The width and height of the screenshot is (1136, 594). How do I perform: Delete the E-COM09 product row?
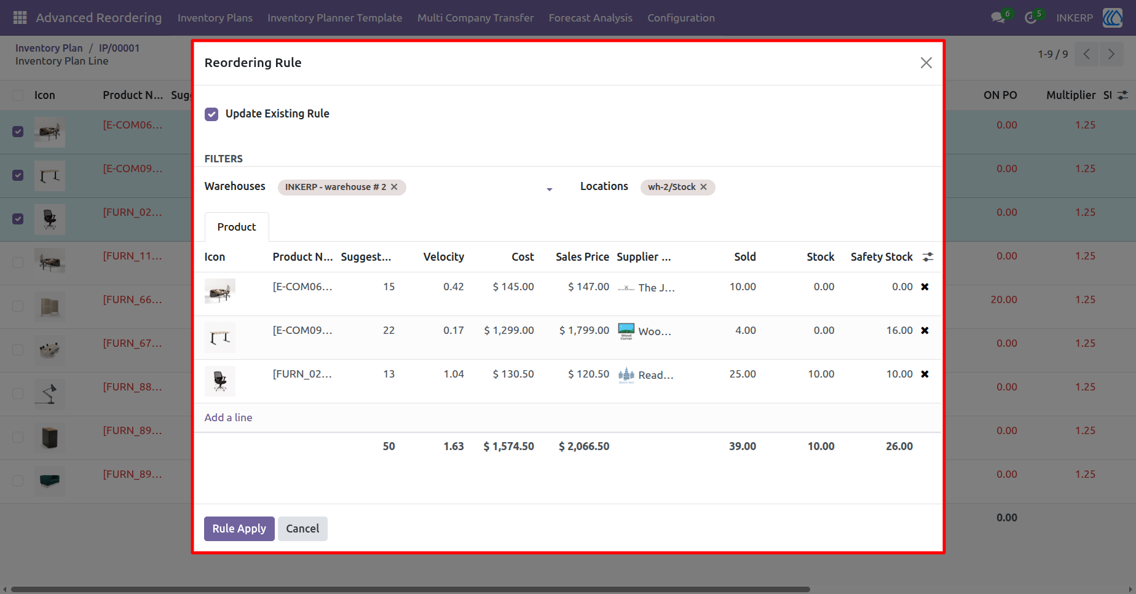[x=925, y=331]
